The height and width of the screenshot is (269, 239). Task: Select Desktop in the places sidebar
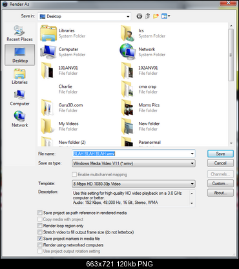pyautogui.click(x=20, y=55)
